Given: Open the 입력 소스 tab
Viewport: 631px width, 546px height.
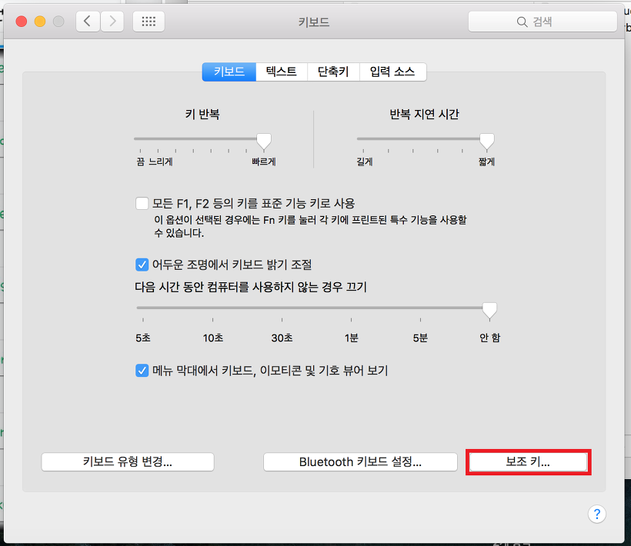Looking at the screenshot, I should [392, 72].
